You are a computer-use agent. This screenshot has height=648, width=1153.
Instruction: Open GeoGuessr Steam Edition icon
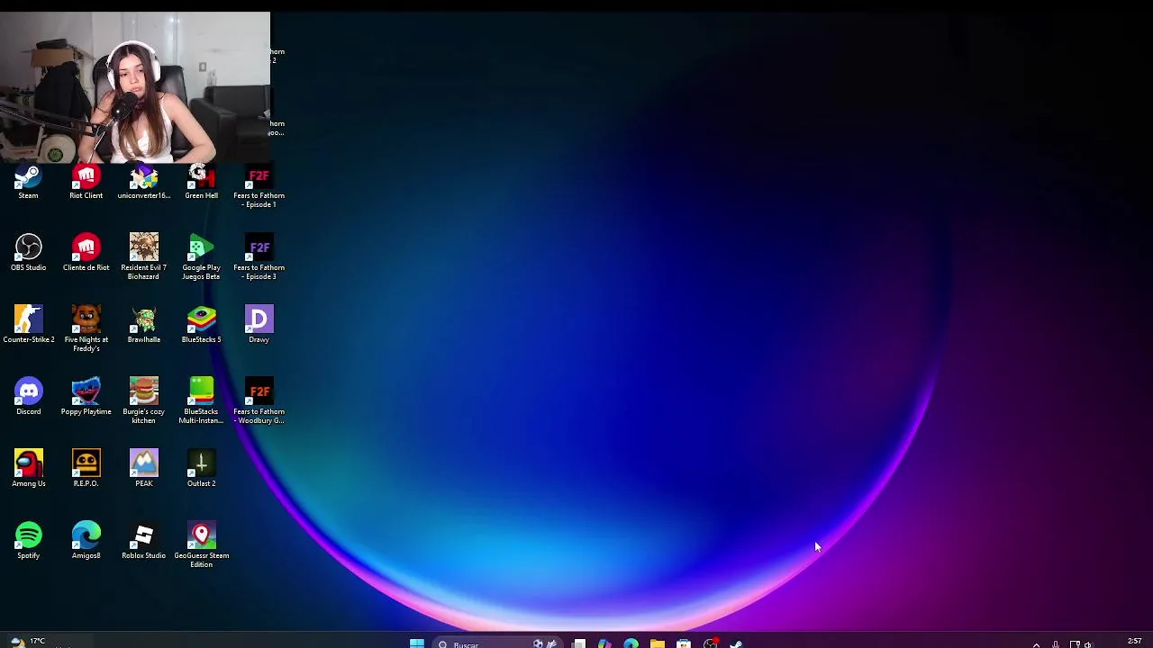point(201,545)
